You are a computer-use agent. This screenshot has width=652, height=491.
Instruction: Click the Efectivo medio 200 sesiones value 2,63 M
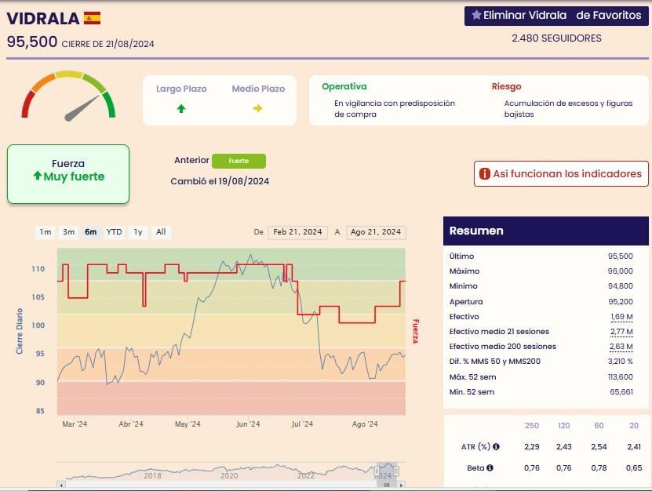[x=621, y=347]
